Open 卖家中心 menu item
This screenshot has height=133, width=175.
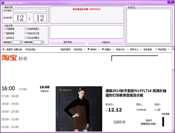tap(134, 50)
